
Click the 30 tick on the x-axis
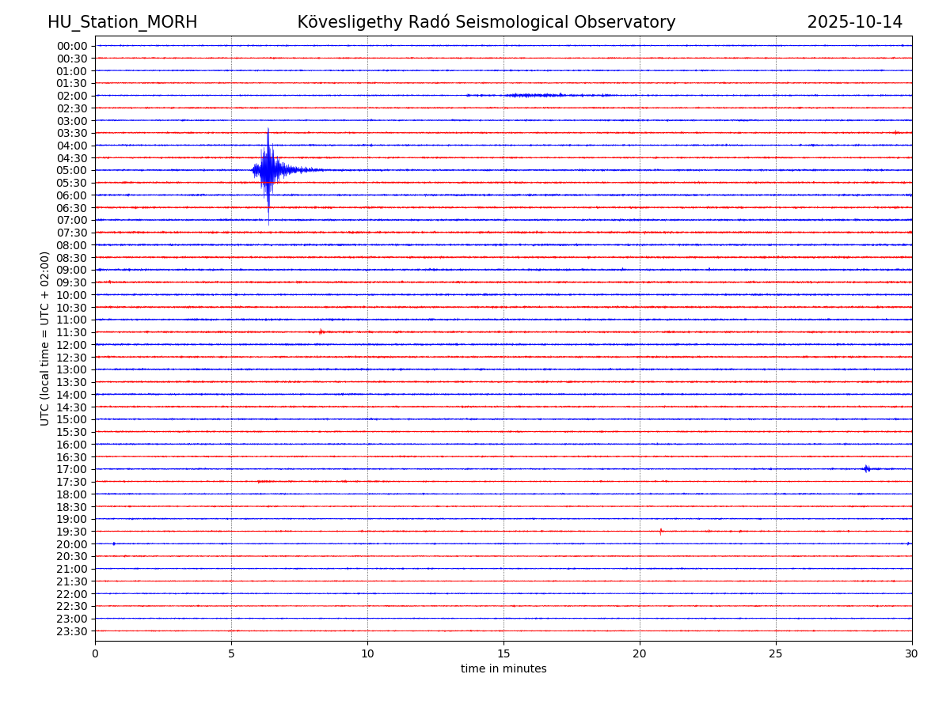coord(912,653)
